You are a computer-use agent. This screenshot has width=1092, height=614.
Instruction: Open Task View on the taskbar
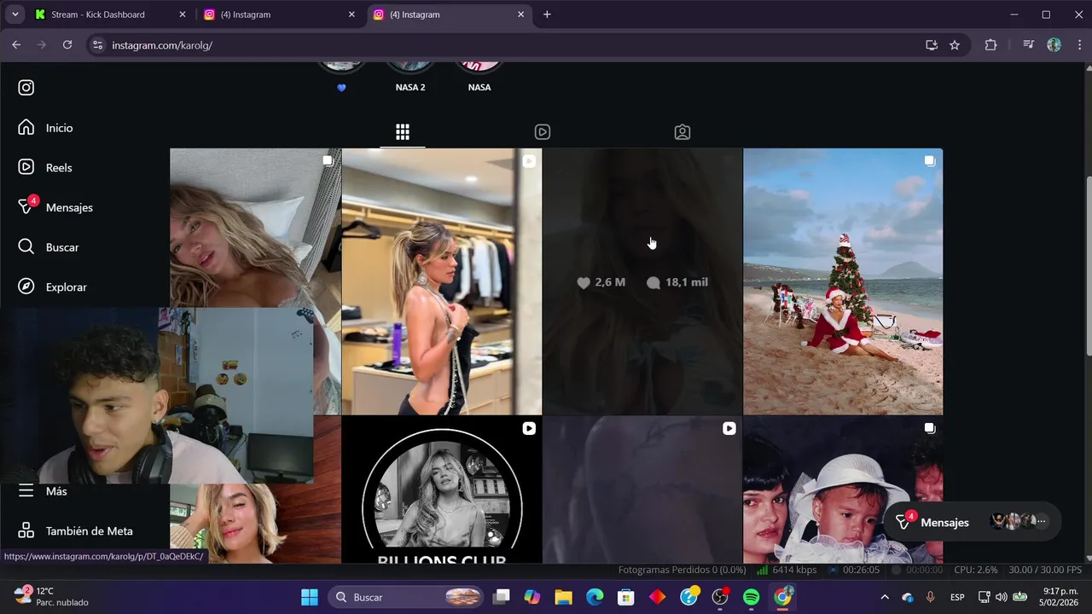(x=502, y=597)
